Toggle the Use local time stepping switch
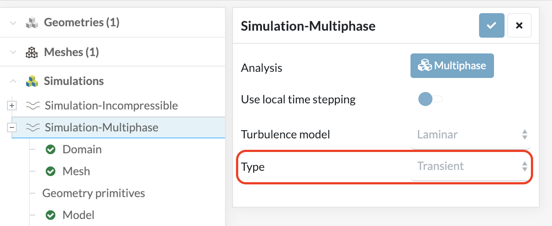Viewport: 552px width, 226px height. [430, 99]
